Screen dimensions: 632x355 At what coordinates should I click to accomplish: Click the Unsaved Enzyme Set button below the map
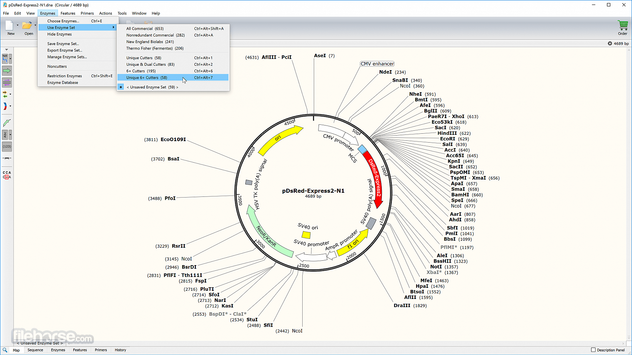(40, 343)
